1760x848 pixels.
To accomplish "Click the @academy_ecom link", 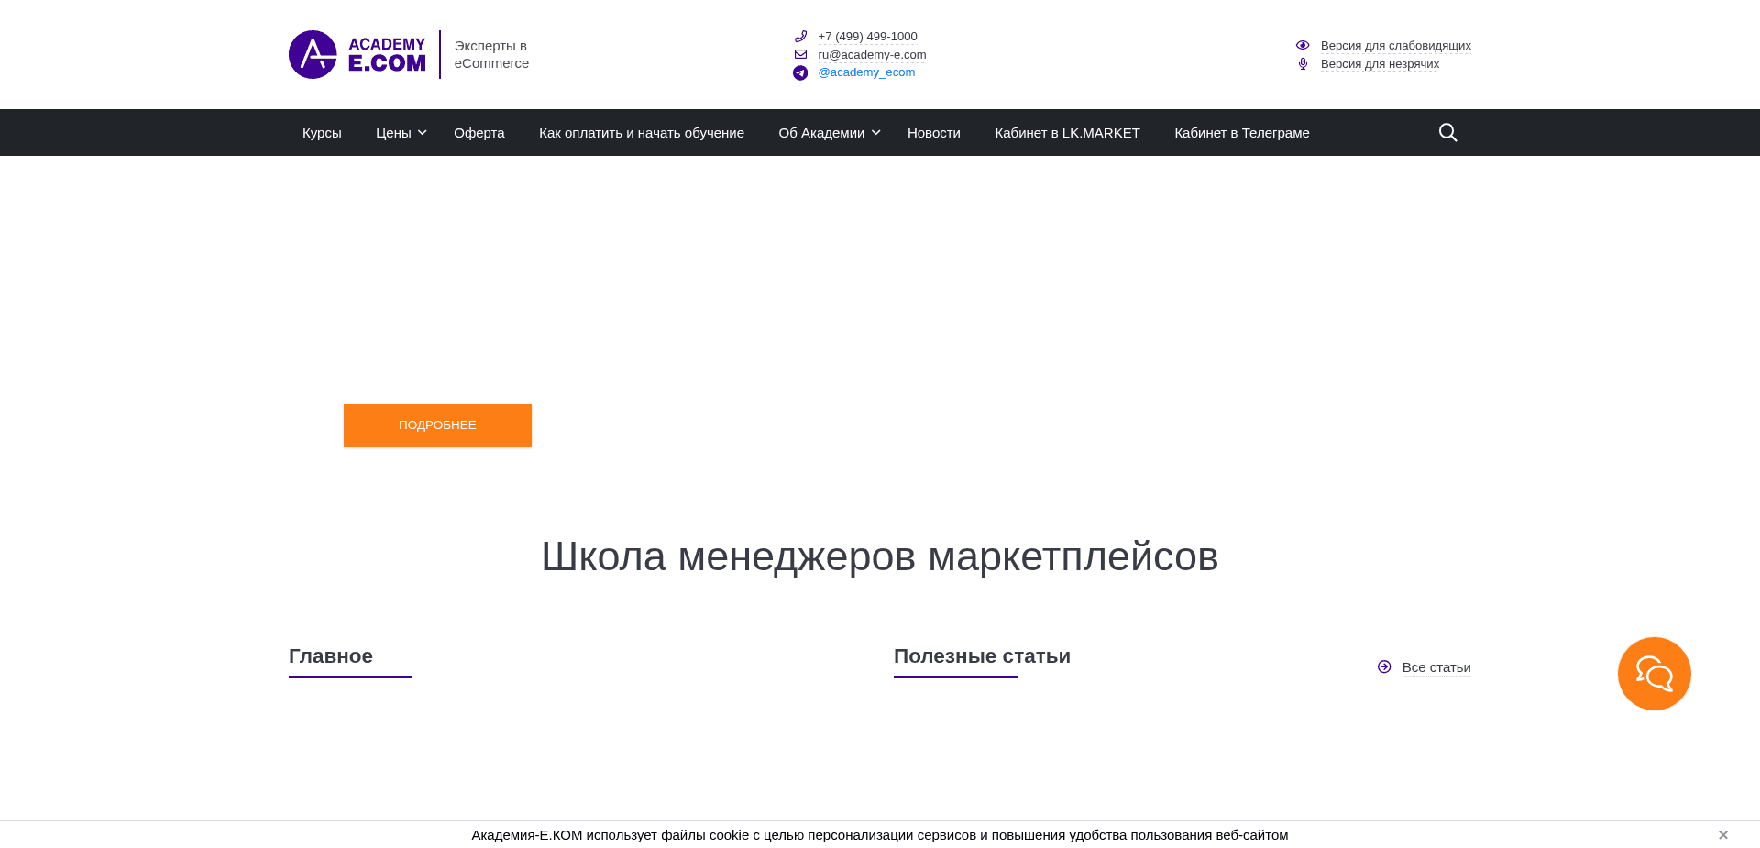I will pyautogui.click(x=866, y=72).
